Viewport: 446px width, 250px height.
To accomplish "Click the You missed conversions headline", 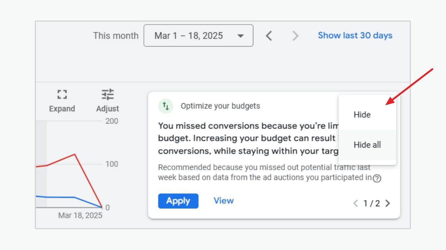I will pyautogui.click(x=248, y=139).
